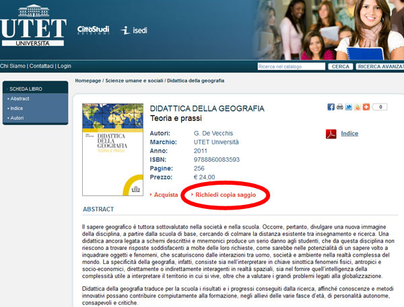The height and width of the screenshot is (307, 404).
Task: Click the page count 256
Action: 199,169
